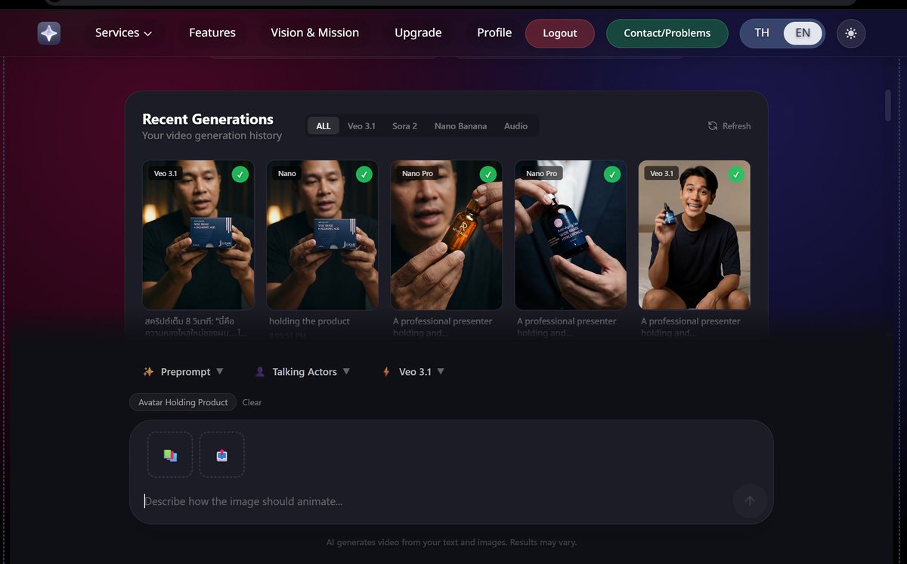
Task: Open the Talking Actors dropdown
Action: pos(346,371)
